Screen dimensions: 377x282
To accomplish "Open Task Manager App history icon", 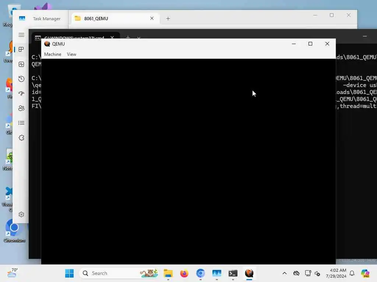I will [21, 79].
